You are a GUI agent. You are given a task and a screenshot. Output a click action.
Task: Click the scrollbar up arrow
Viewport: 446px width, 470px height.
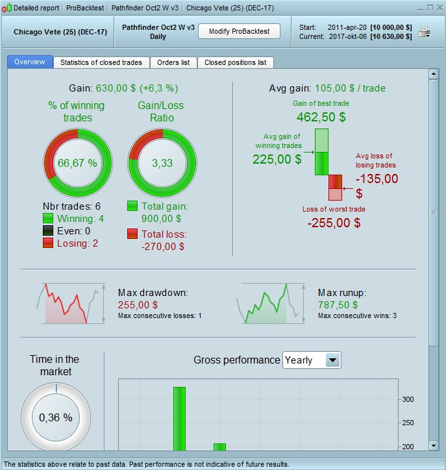[x=434, y=74]
